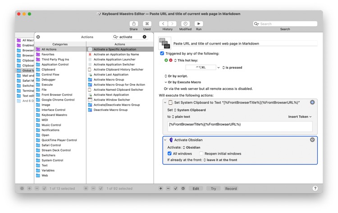Click the main Search field in the toolbar
Image resolution: width=338 pixels, height=213 pixels.
click(285, 24)
